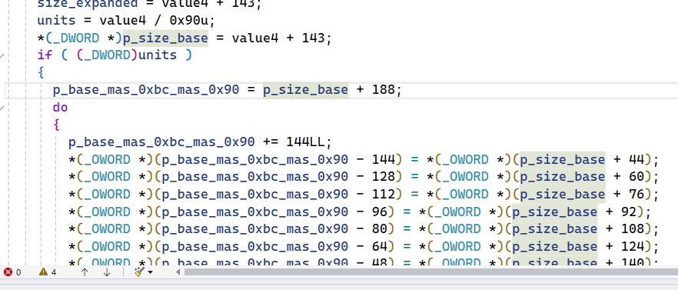
Task: Click the pink opening brace after do
Action: coord(57,125)
